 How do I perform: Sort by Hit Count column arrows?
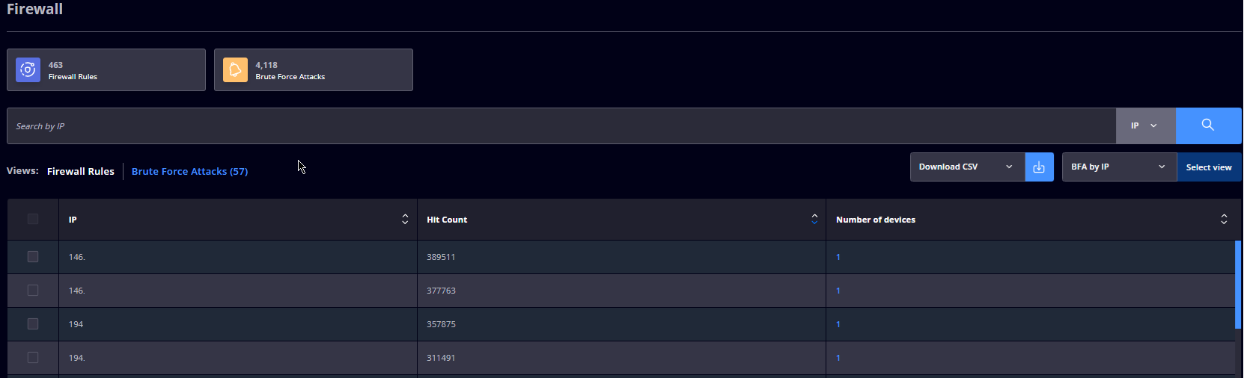pos(814,219)
